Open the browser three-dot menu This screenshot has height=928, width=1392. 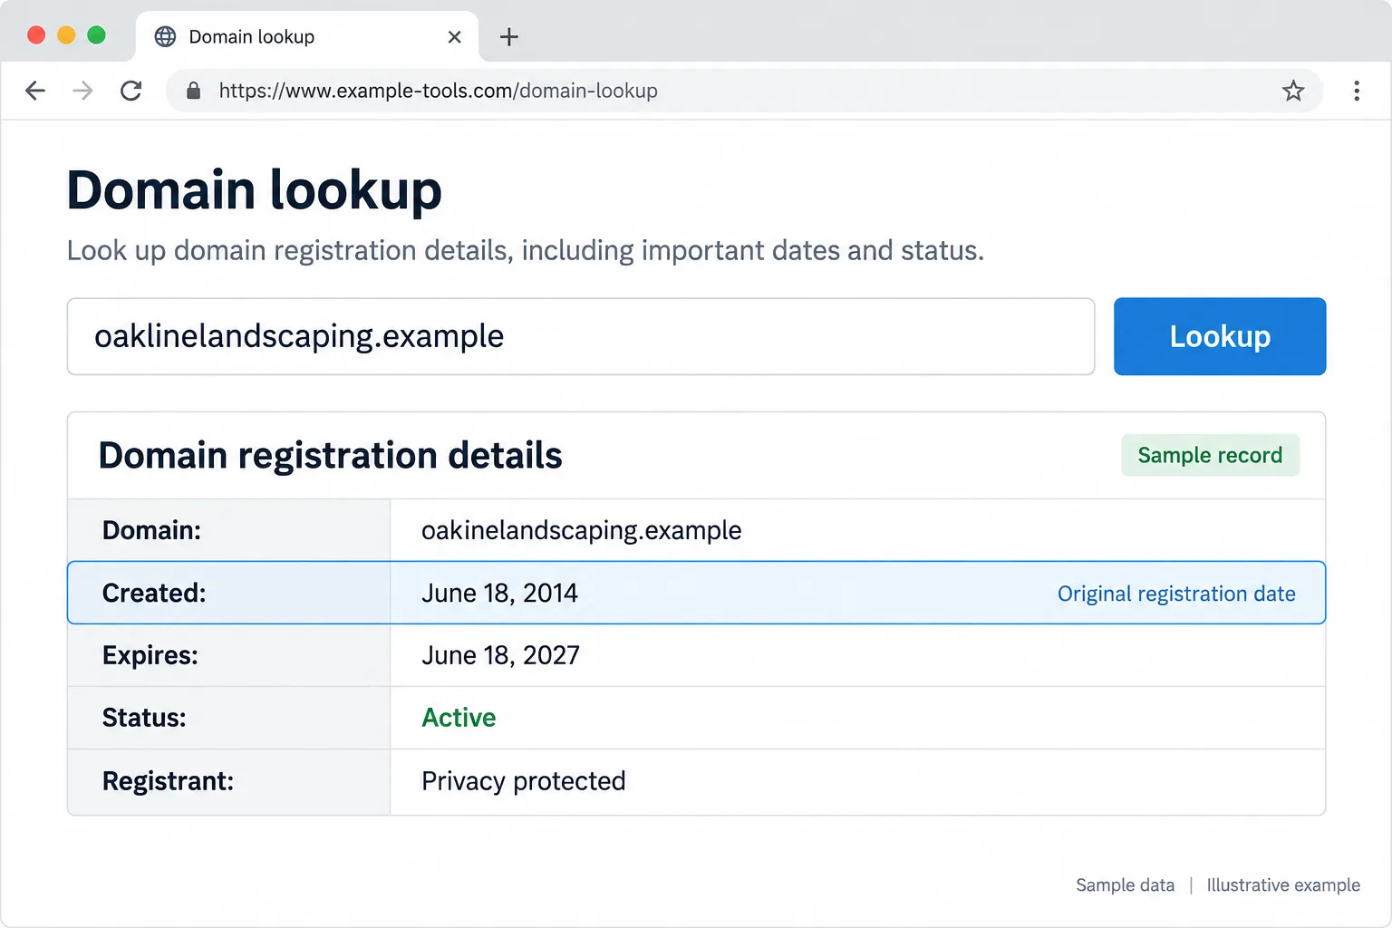(1357, 91)
